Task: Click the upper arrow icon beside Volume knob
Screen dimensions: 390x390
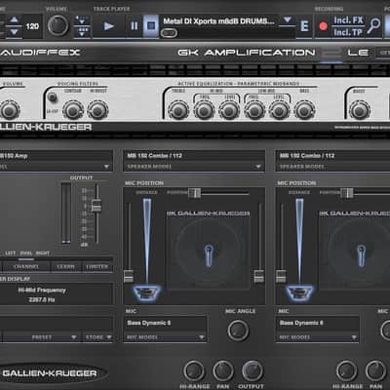Action: coord(82,19)
